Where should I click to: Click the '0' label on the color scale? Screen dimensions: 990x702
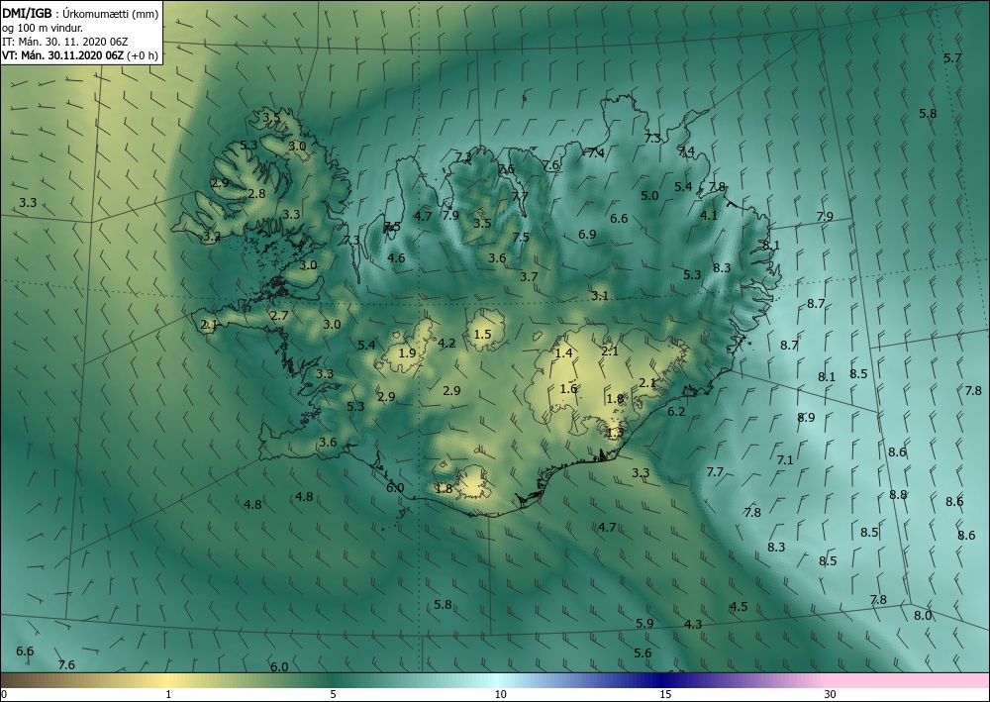pos(4,694)
